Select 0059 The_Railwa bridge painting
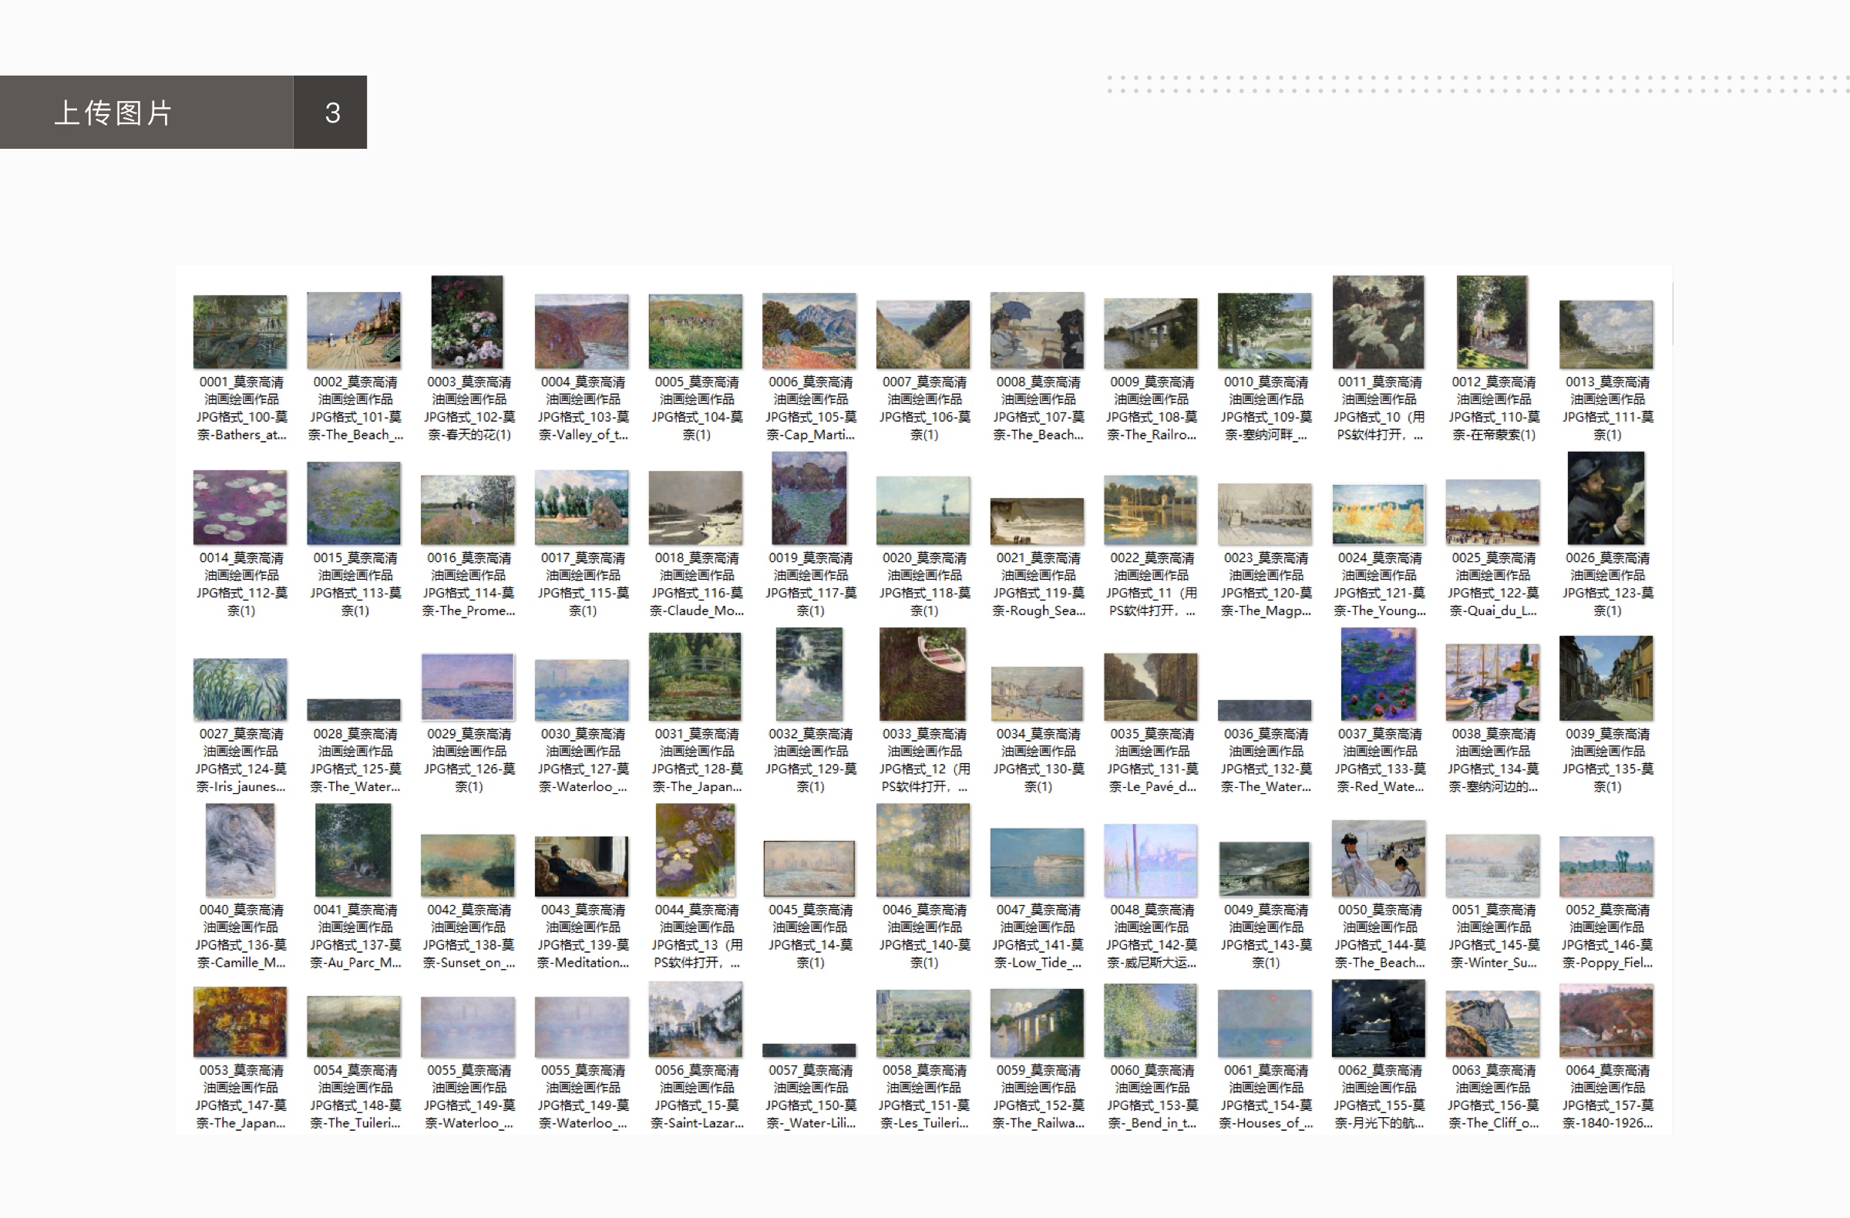The height and width of the screenshot is (1218, 1850). 1037,1023
